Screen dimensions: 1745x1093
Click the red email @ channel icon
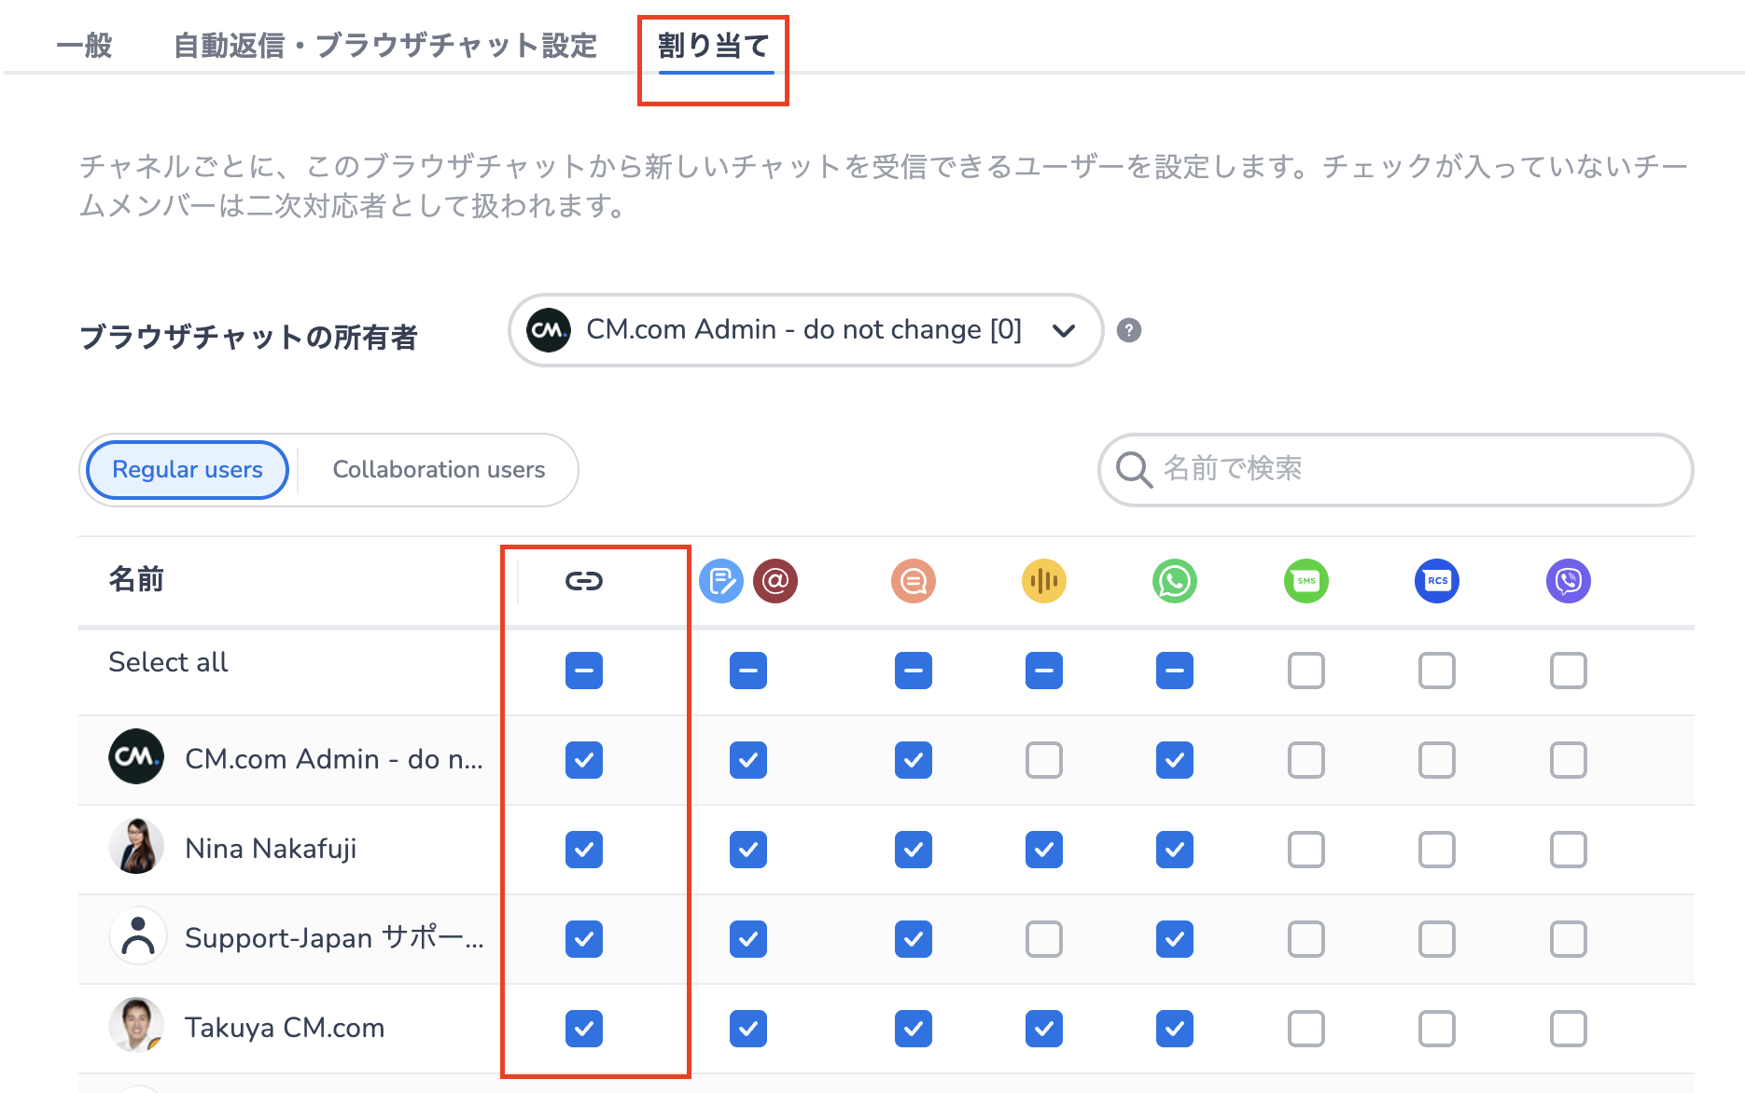click(x=775, y=581)
